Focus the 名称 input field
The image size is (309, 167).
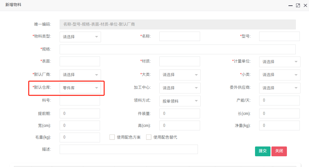click(x=180, y=36)
